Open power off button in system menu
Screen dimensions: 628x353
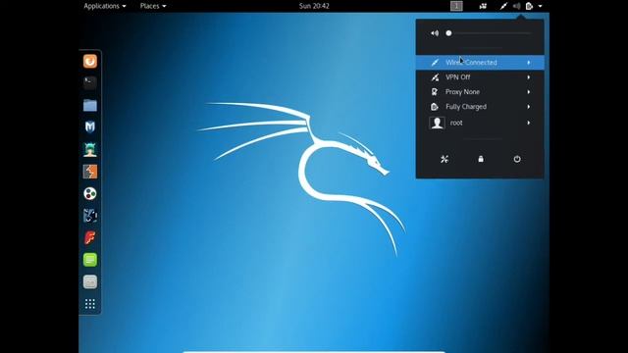[517, 159]
